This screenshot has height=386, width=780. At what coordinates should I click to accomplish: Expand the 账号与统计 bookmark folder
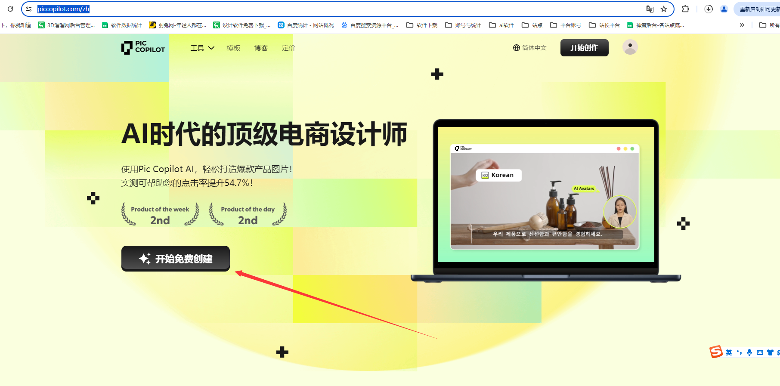(463, 25)
